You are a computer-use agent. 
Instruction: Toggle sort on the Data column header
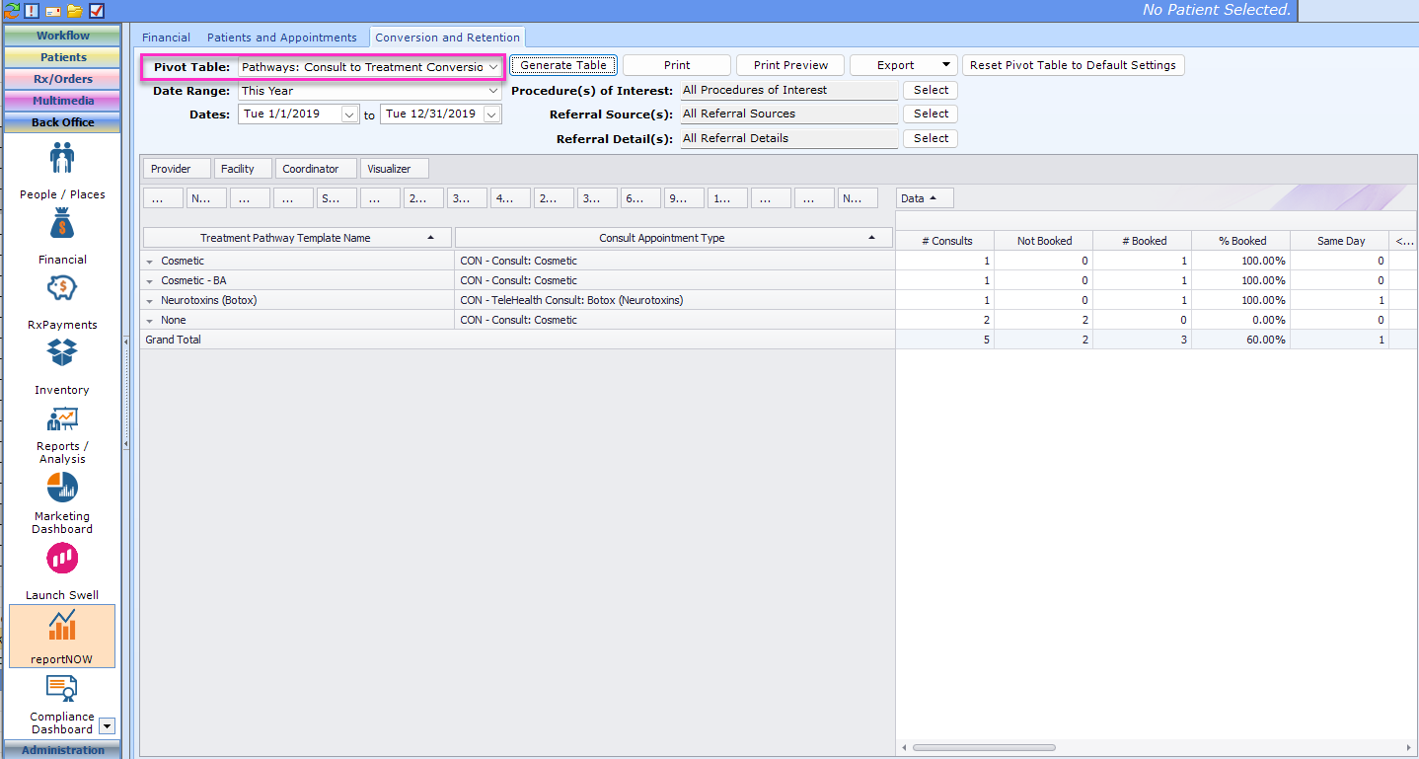click(922, 197)
